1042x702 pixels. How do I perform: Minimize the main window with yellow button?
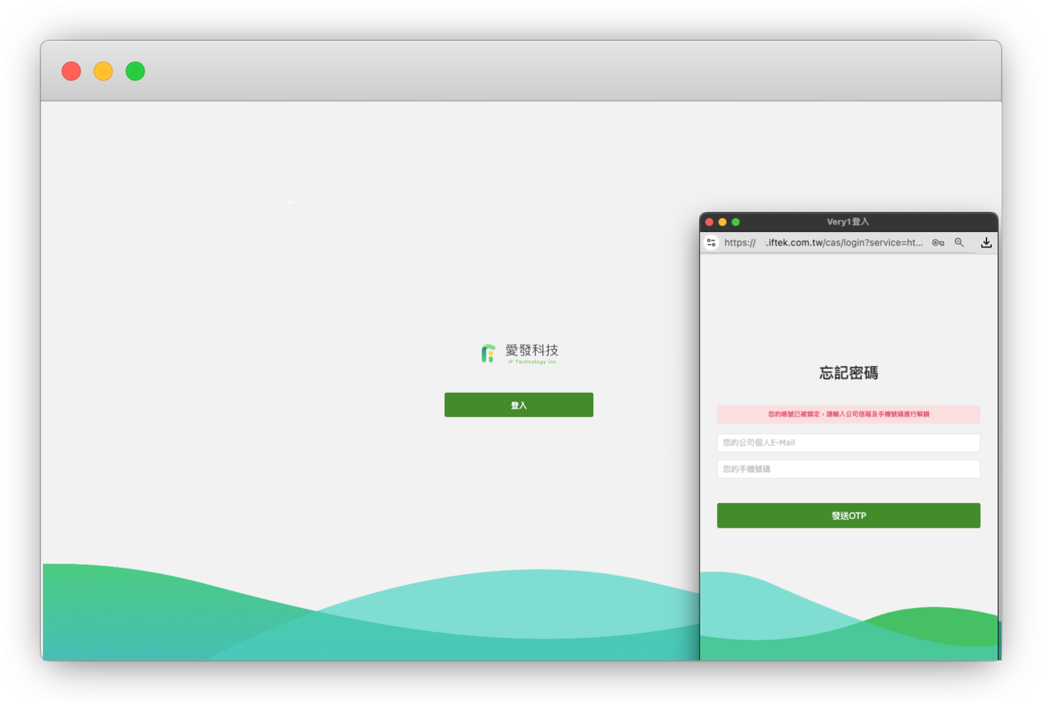tap(103, 71)
